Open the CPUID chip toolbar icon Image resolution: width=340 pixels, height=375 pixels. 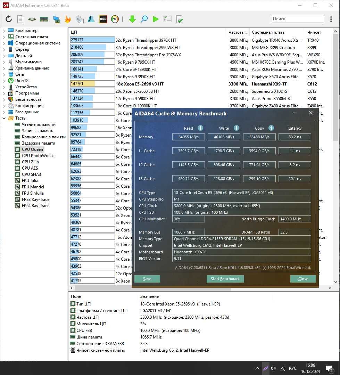(x=32, y=19)
